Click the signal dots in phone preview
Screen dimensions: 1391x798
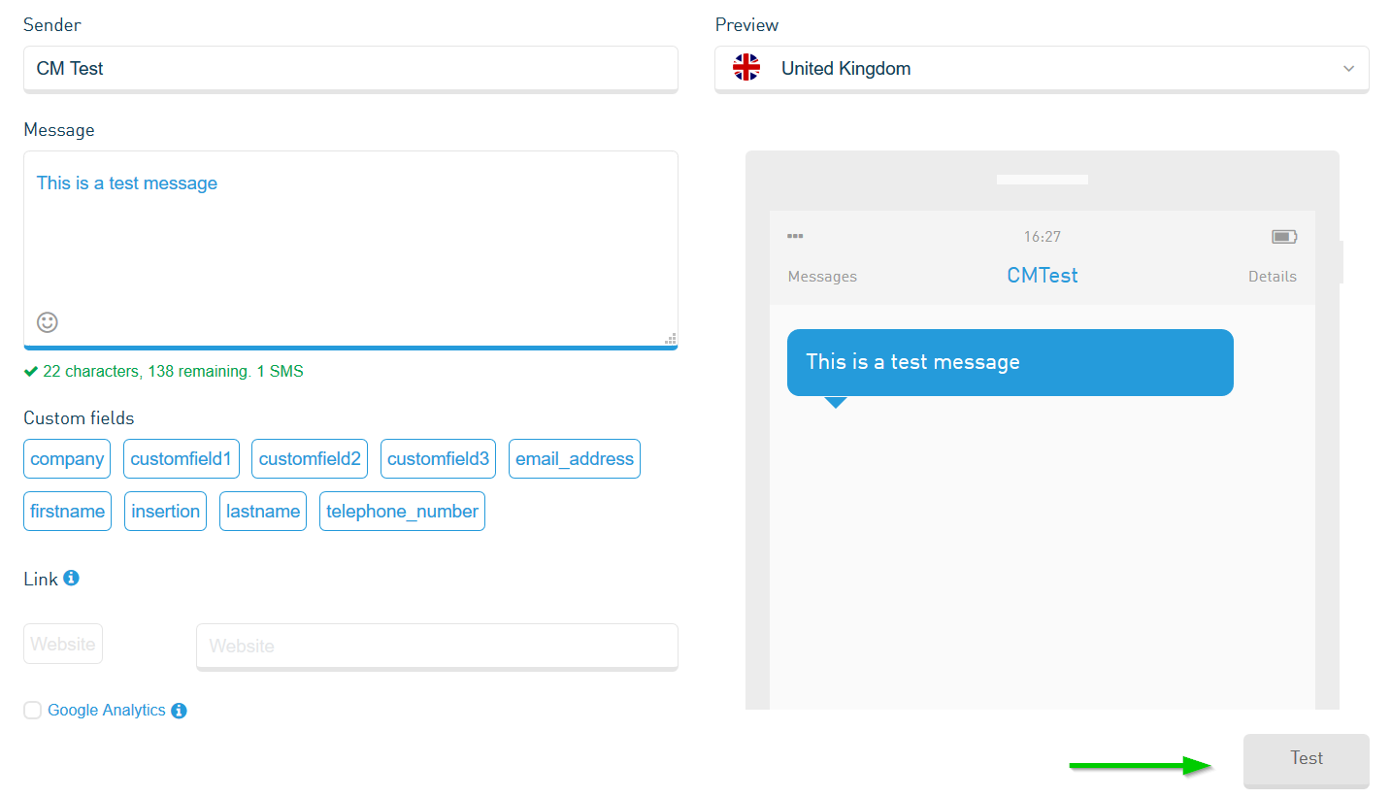tap(795, 236)
